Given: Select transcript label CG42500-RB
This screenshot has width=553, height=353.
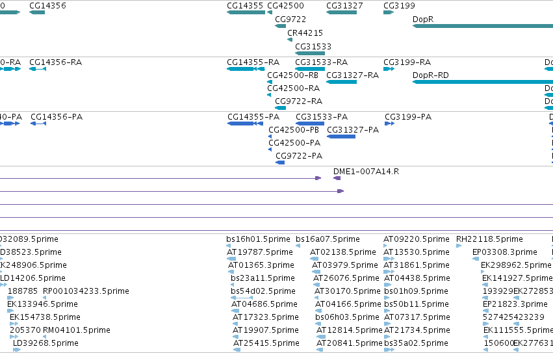Looking at the screenshot, I should click(x=292, y=75).
